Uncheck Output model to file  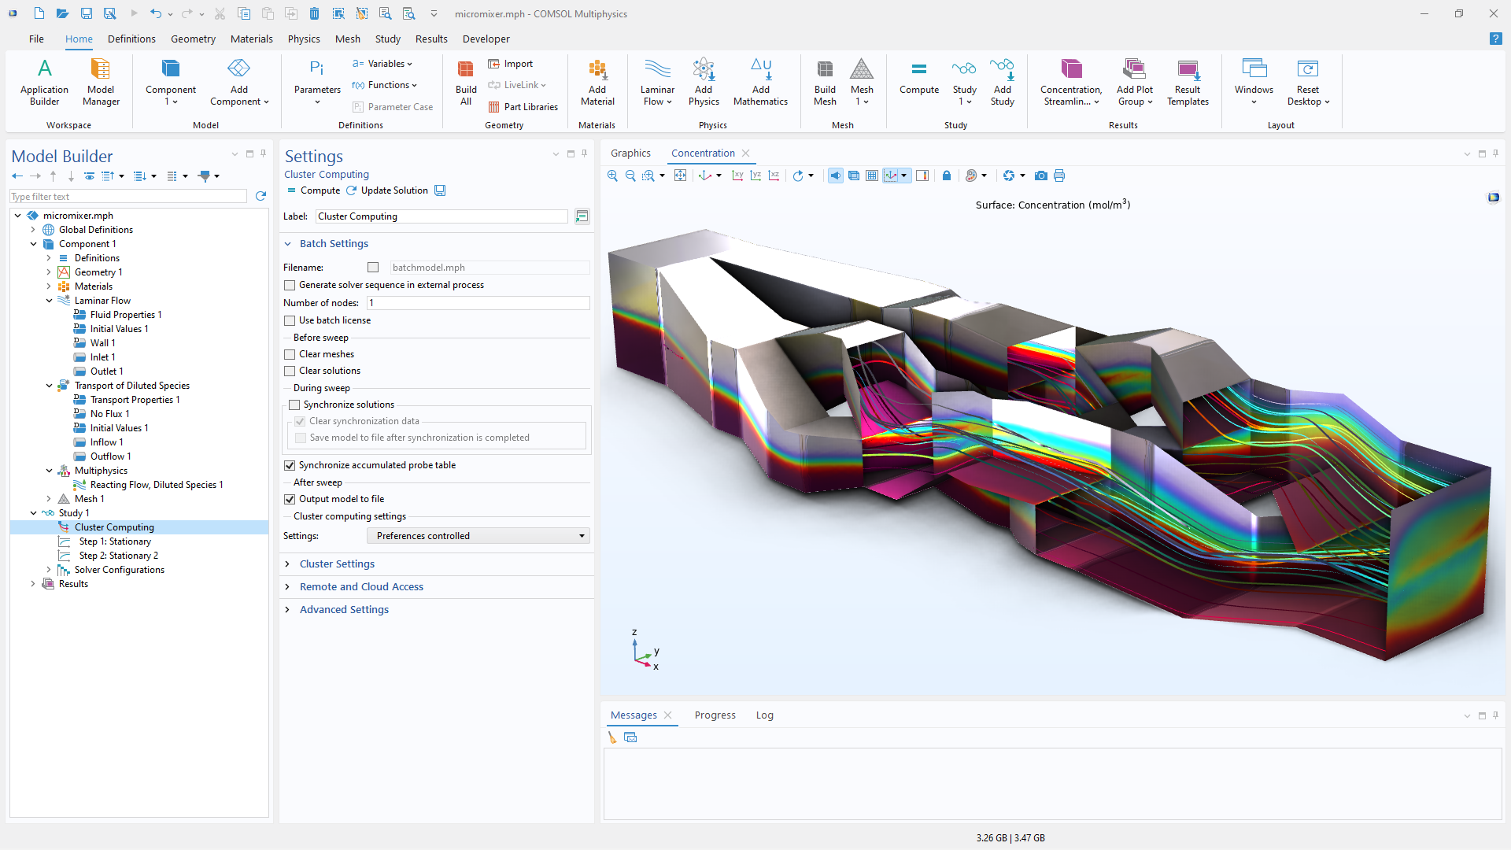click(290, 499)
